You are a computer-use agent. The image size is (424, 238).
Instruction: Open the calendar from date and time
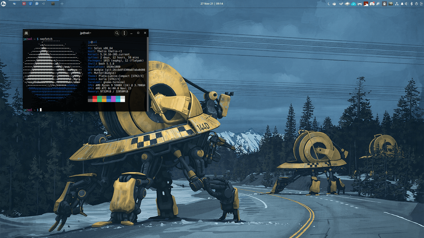pyautogui.click(x=212, y=4)
